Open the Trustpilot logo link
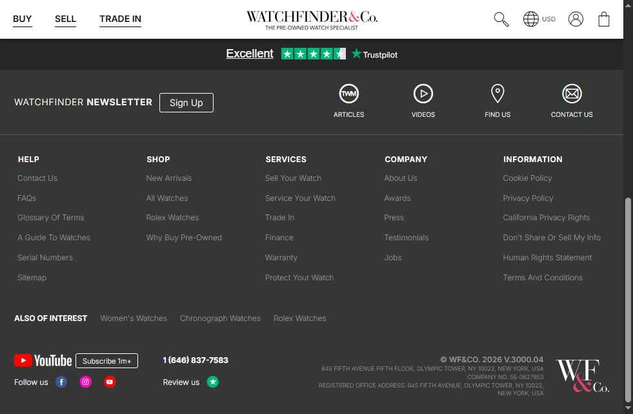This screenshot has height=414, width=633. (x=375, y=54)
